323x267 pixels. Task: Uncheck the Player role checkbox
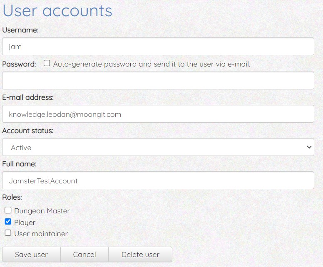coord(8,222)
